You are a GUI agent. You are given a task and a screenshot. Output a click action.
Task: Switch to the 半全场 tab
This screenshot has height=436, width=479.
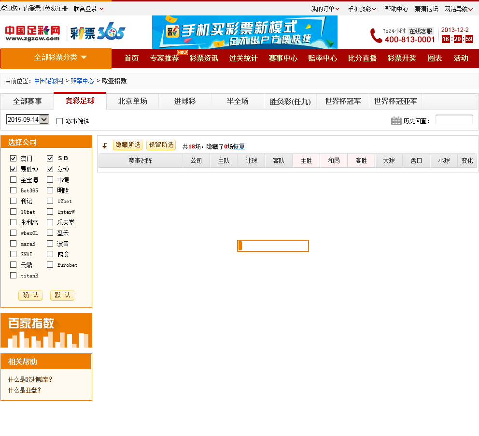(238, 102)
